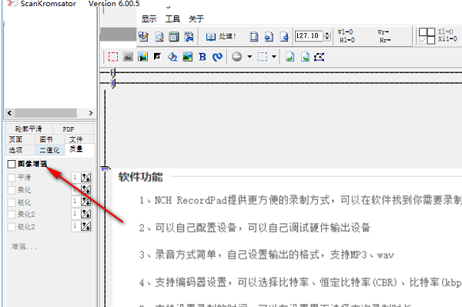Switch to the 二值化 tab
The height and width of the screenshot is (307, 462).
(x=49, y=150)
